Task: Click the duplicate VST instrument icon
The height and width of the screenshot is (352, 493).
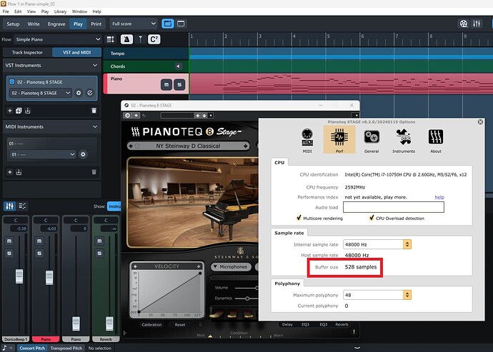Action: pyautogui.click(x=19, y=111)
